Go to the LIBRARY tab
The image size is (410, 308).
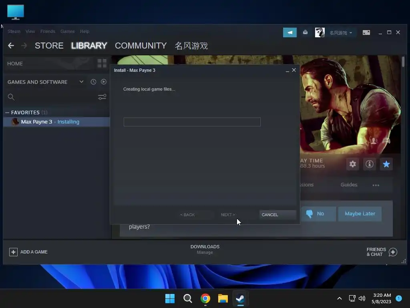[89, 46]
